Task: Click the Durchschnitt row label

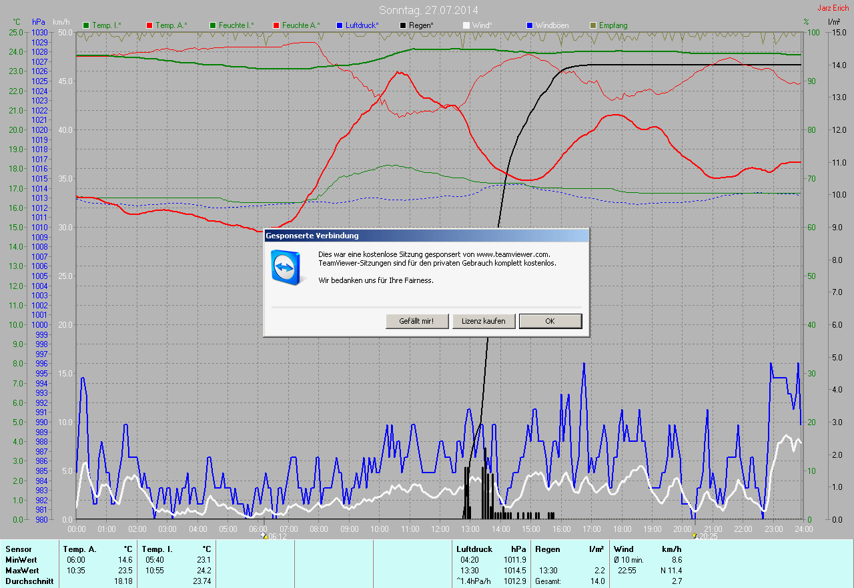Action: [x=28, y=581]
